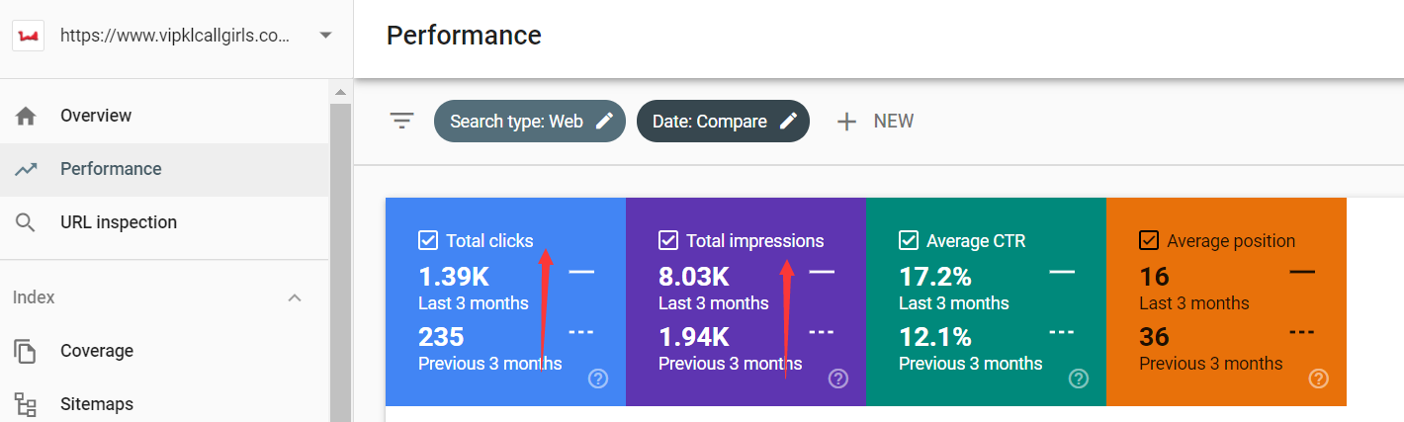Click the average position value 16
The image size is (1404, 422).
(x=1155, y=277)
